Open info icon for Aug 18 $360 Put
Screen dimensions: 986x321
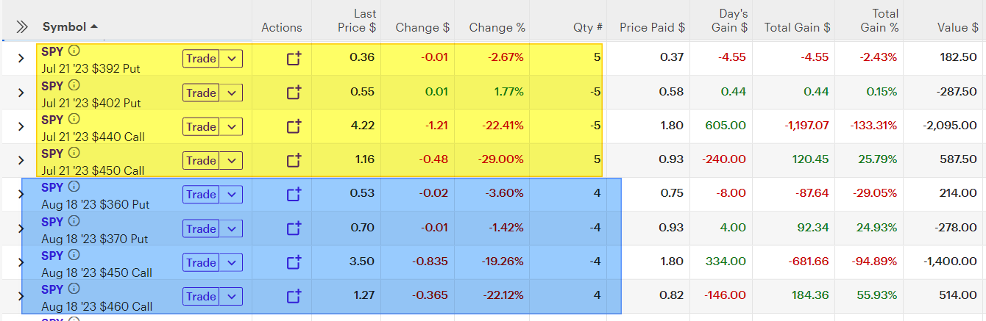[x=74, y=187]
